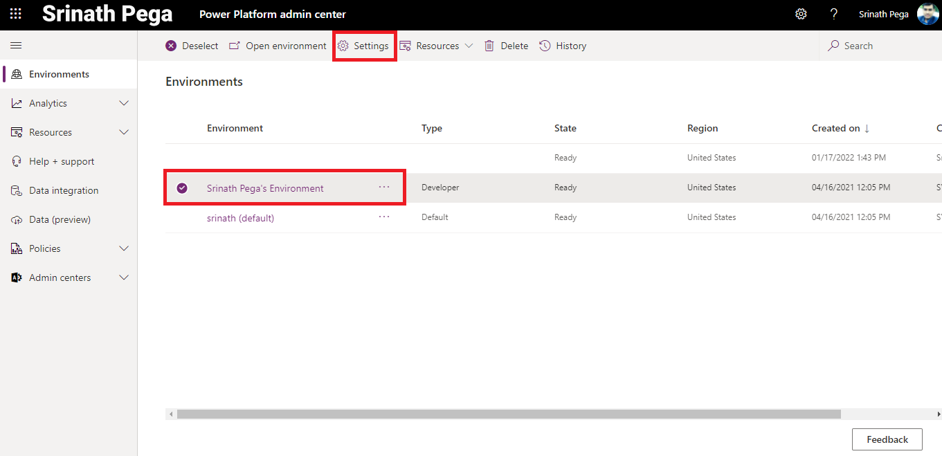Expand the Analytics section in sidebar
The image size is (942, 456).
[69, 103]
